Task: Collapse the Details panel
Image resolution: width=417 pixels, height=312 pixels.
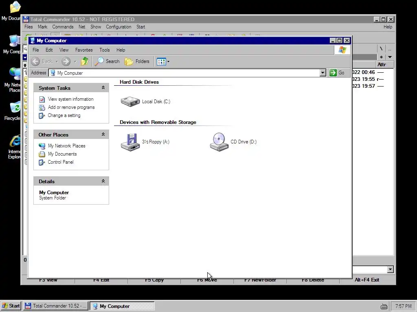Action: coord(103,181)
